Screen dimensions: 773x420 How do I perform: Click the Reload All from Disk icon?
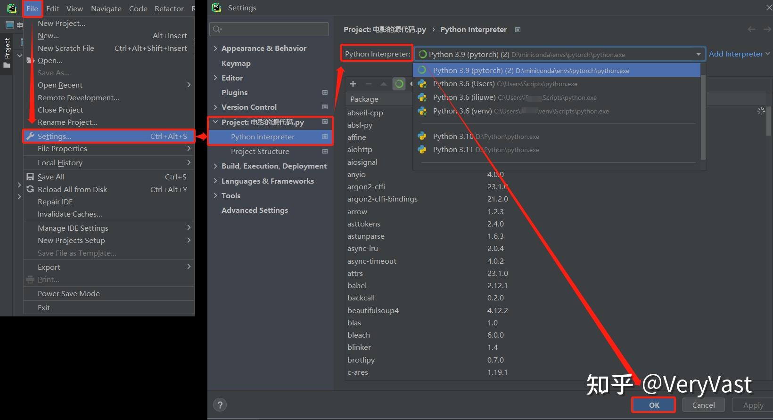30,189
